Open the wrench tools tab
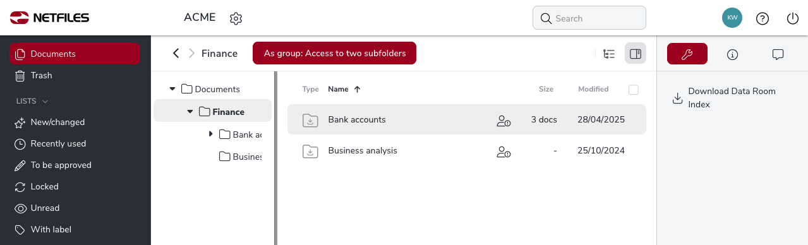Screen dimensions: 808x245 [687, 54]
